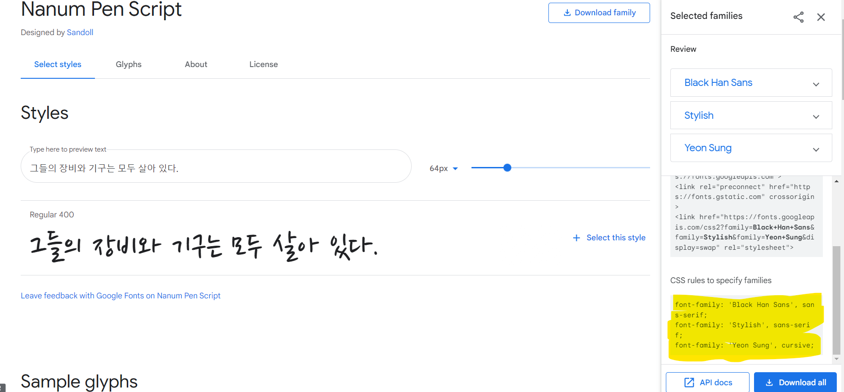This screenshot has width=844, height=392.
Task: Click Select this style for Regular 400
Action: tap(609, 238)
